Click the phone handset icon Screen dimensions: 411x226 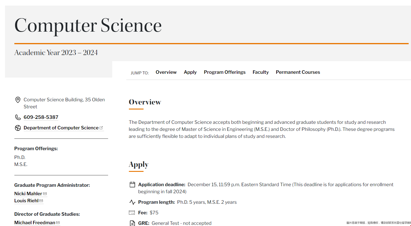point(18,117)
